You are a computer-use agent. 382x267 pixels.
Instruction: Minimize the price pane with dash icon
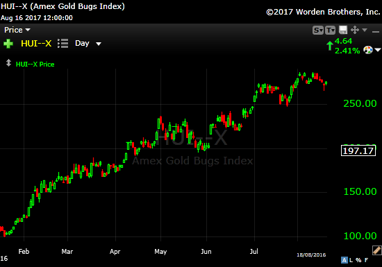click(376, 32)
